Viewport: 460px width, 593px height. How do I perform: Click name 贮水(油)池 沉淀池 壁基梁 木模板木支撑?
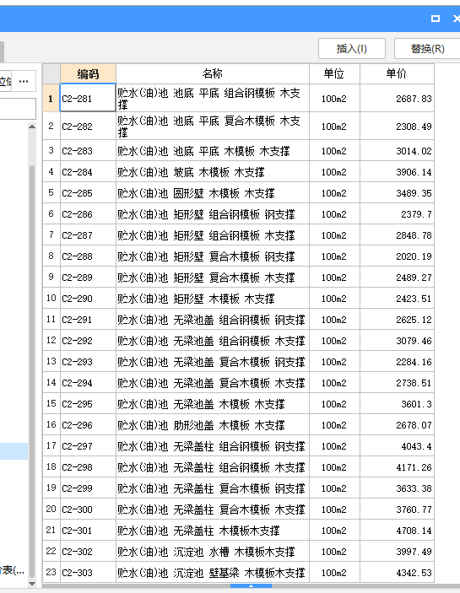coord(213,572)
